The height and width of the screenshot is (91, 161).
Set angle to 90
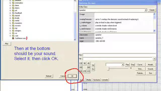coord(85,63)
